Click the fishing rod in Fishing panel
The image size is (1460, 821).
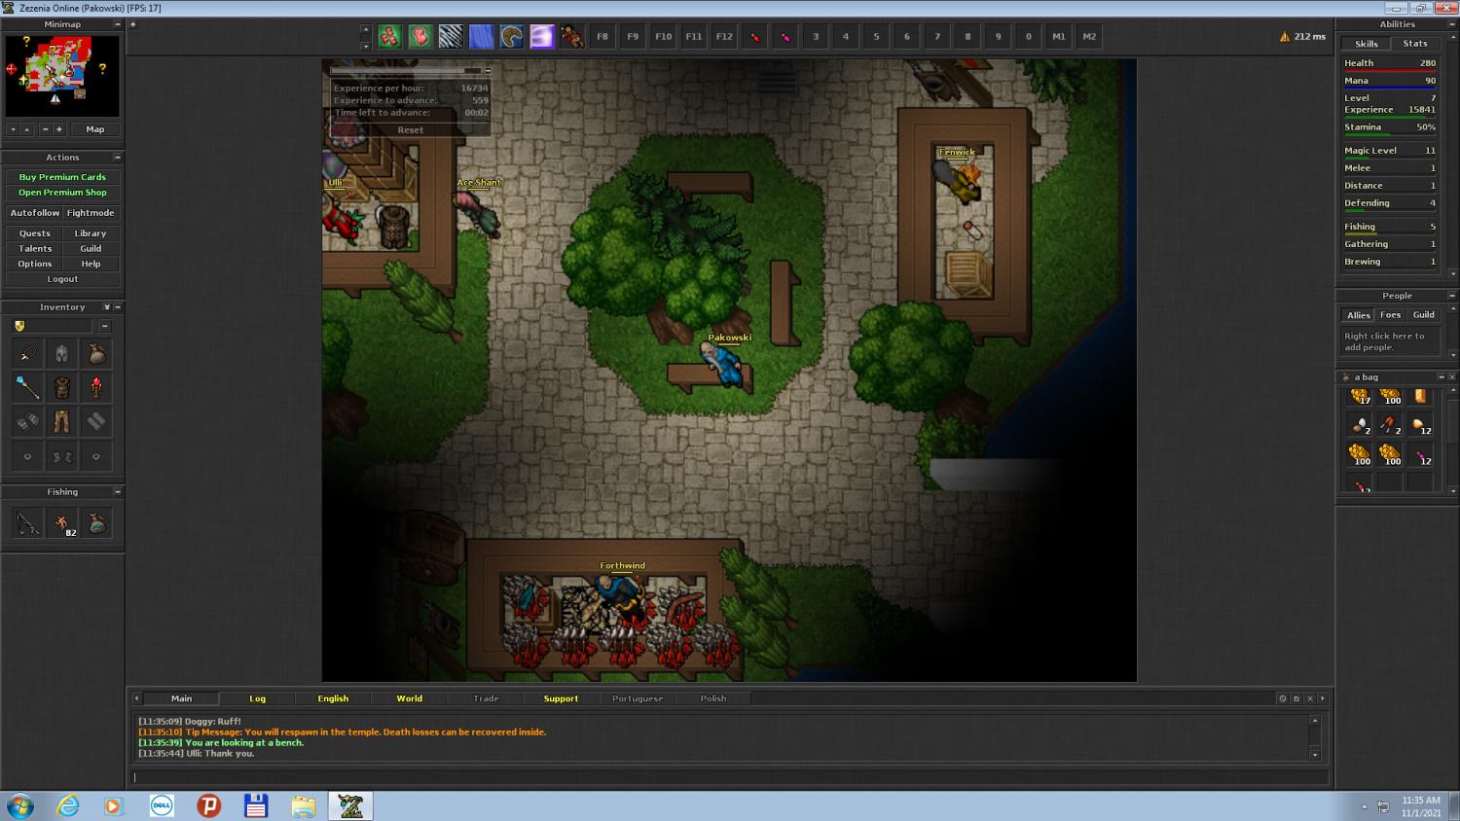[x=27, y=524]
